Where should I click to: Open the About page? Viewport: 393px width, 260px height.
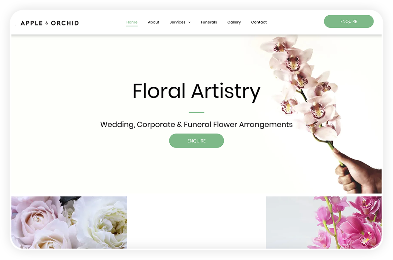pos(153,22)
